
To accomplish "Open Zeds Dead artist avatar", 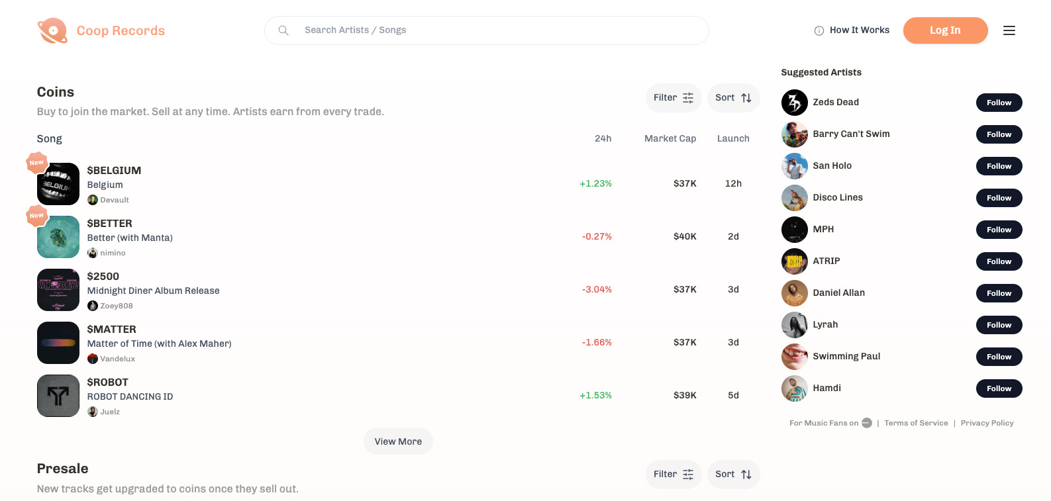I will [x=795, y=103].
